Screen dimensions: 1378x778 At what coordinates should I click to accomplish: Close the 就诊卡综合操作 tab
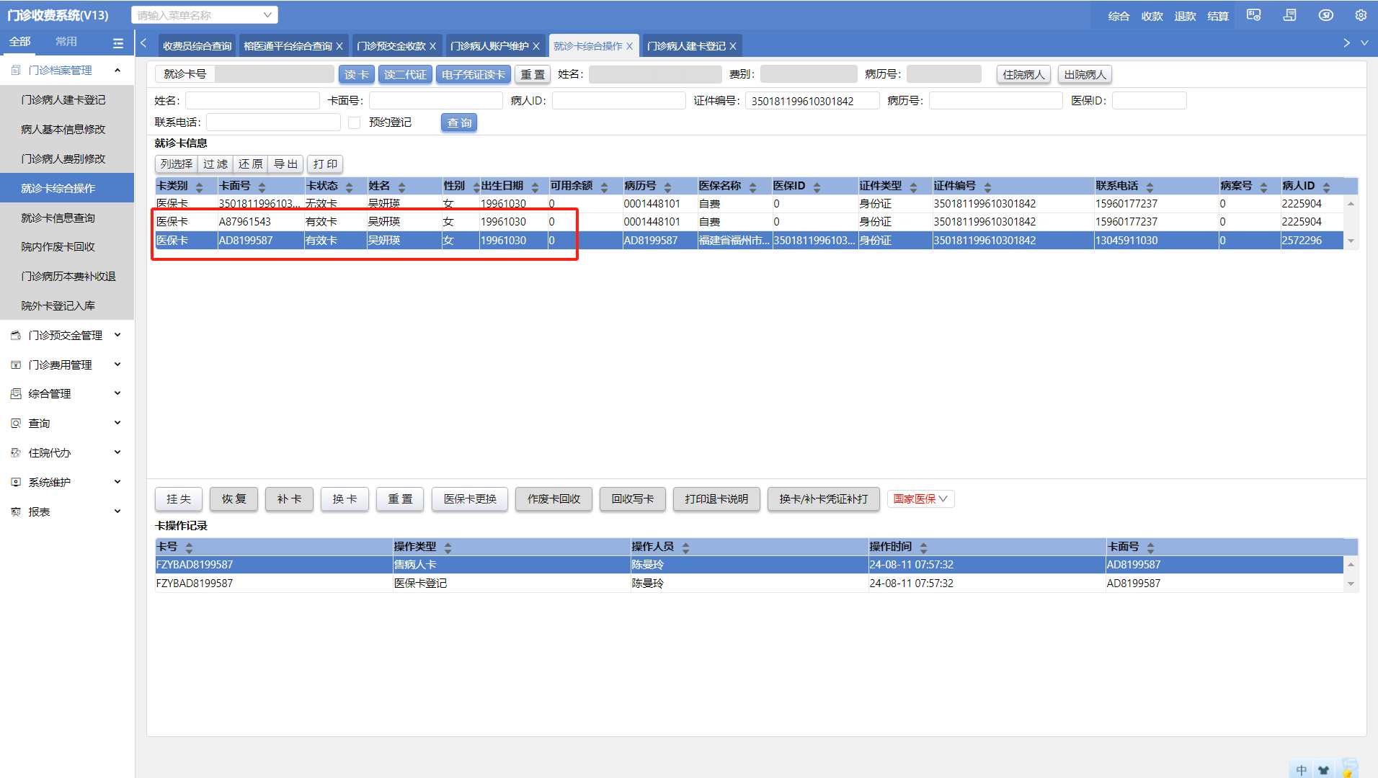click(x=630, y=46)
